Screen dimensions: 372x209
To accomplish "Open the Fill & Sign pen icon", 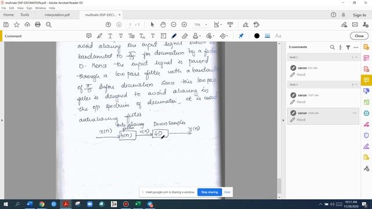I will tap(245, 24).
